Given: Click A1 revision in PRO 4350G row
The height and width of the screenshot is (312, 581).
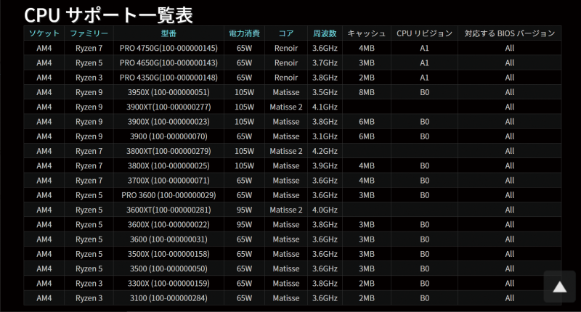Looking at the screenshot, I should [x=424, y=78].
